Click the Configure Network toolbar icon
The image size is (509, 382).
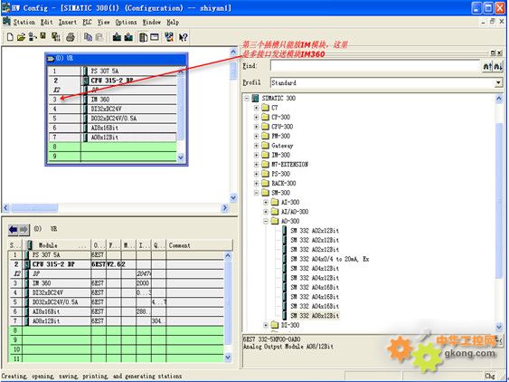pos(169,37)
